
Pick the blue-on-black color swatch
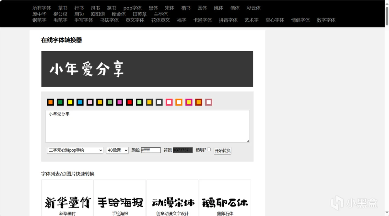[x=80, y=102]
